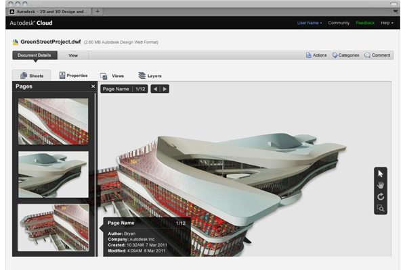The height and width of the screenshot is (270, 405).
Task: Click the file size and format description
Action: pos(121,43)
